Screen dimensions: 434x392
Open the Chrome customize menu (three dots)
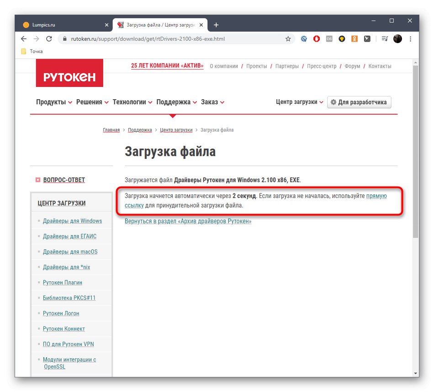click(x=410, y=39)
